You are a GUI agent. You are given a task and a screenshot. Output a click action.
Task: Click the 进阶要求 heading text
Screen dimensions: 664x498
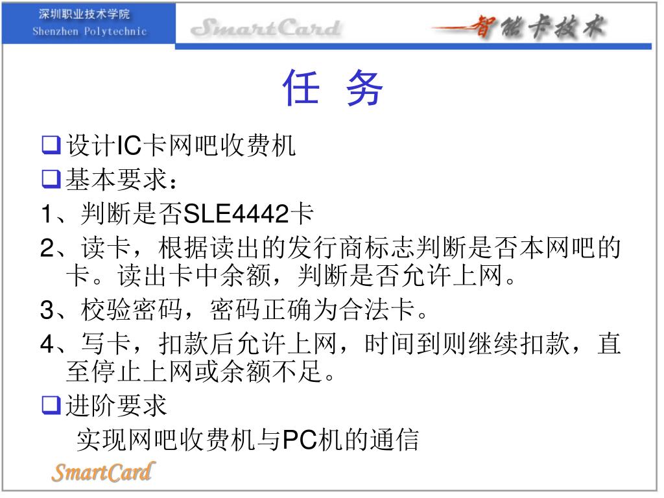116,405
